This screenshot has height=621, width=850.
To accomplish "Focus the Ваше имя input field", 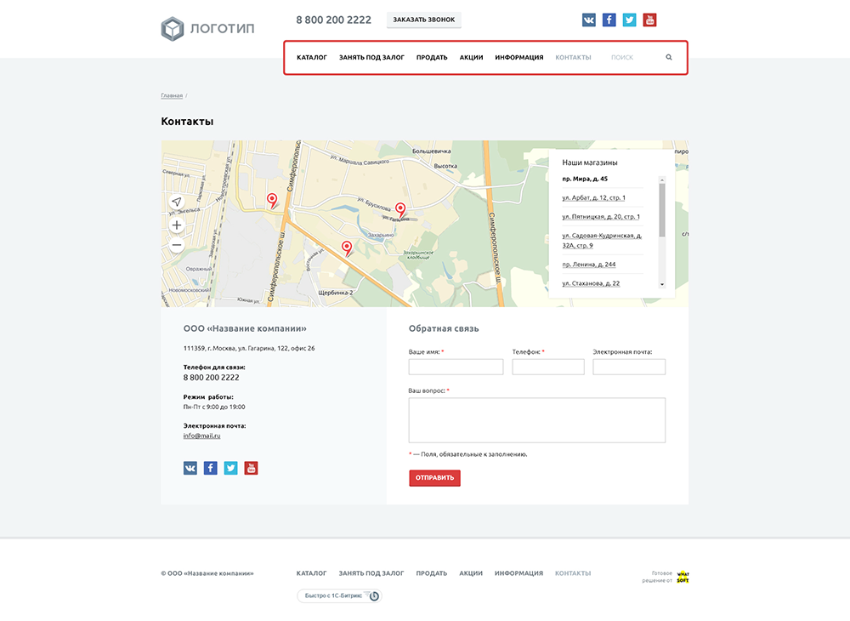I will coord(456,367).
